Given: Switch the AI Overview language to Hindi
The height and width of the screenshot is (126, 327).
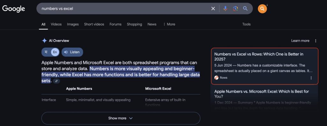Looking at the screenshot, I should click(46, 52).
